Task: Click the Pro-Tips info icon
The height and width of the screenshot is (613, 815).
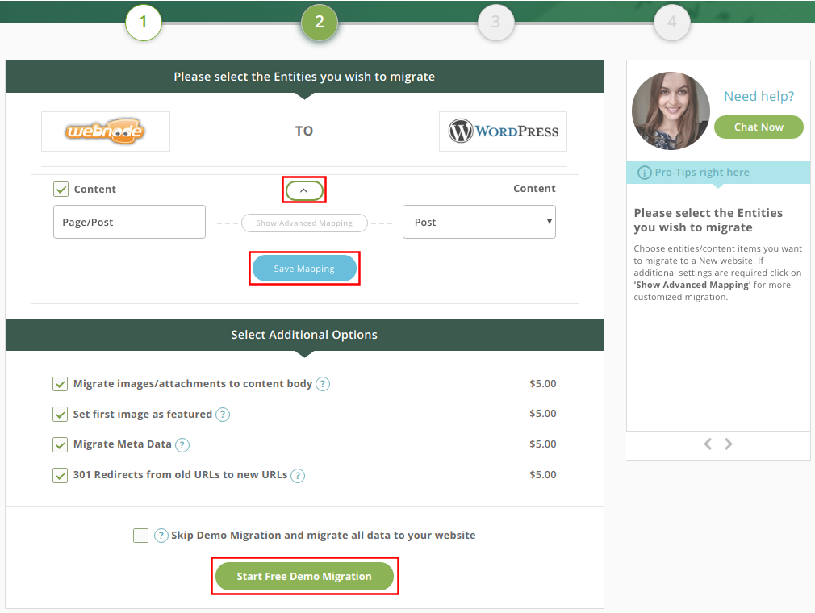Action: 644,173
